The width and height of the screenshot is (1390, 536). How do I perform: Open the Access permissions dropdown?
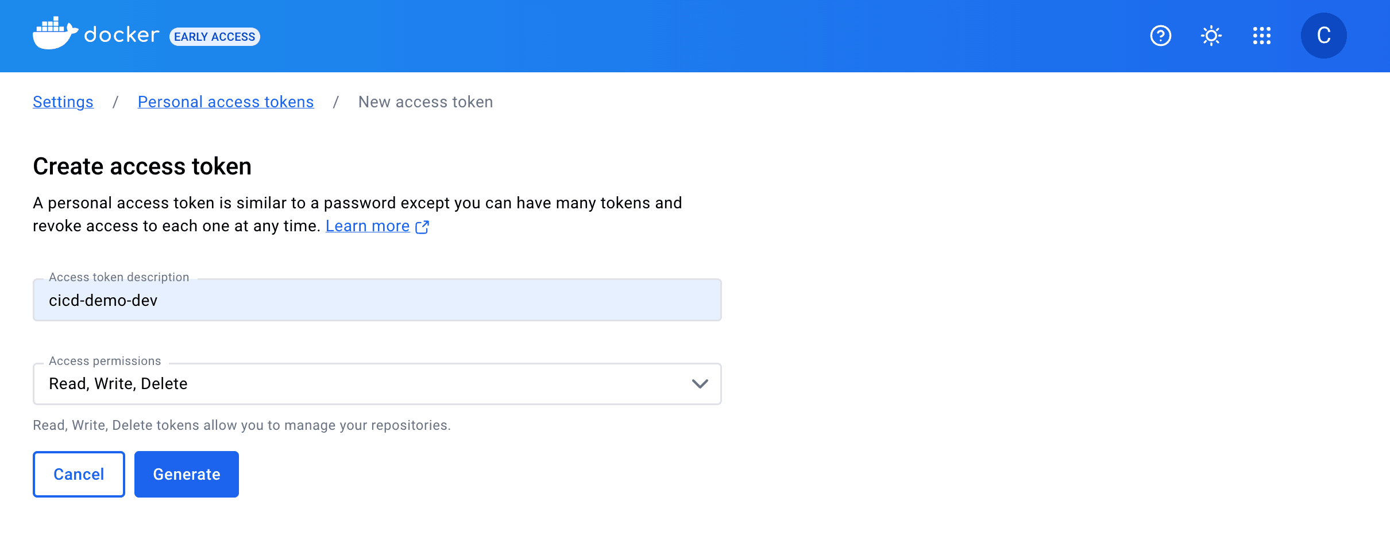pos(368,384)
